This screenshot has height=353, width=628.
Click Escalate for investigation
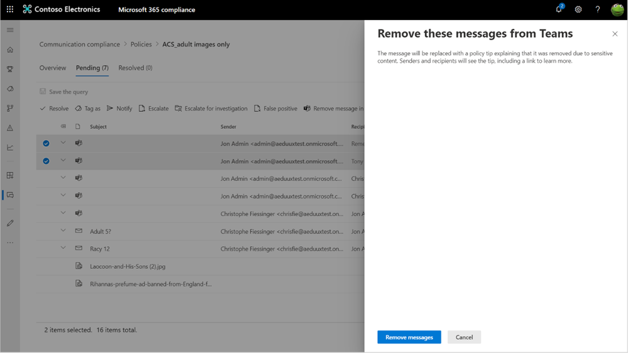211,109
